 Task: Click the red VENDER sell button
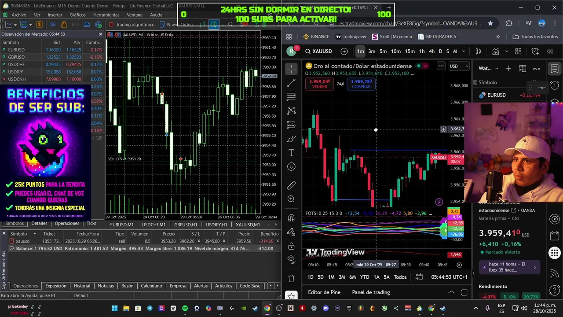click(x=319, y=84)
